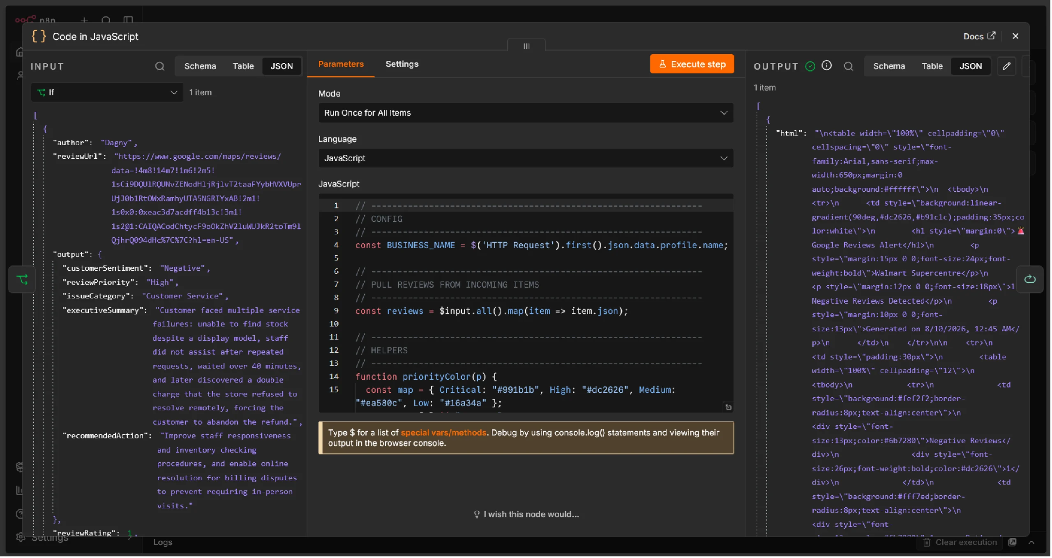
Task: Click the '// CONFIG' comment on line 2
Action: 379,219
